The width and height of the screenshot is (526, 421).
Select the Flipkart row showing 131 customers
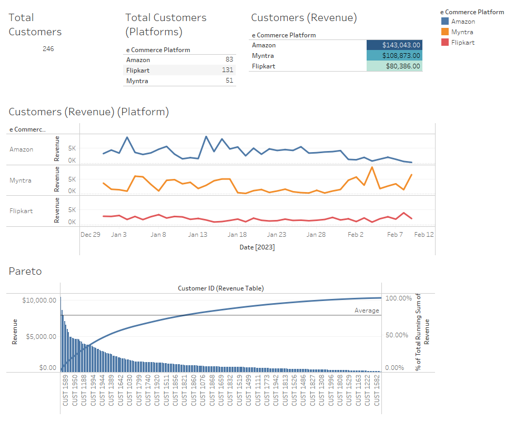coord(179,70)
